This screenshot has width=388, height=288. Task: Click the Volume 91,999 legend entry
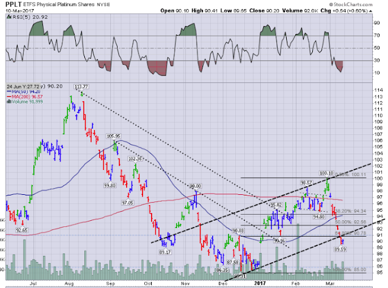pos(27,102)
